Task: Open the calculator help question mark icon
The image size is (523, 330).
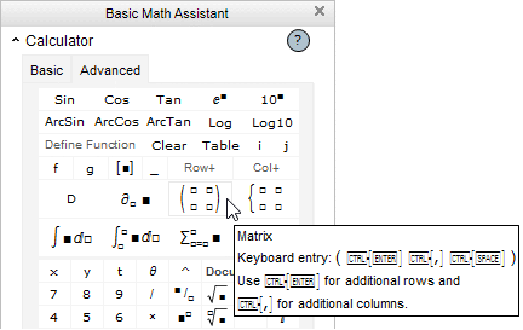Action: coord(298,40)
